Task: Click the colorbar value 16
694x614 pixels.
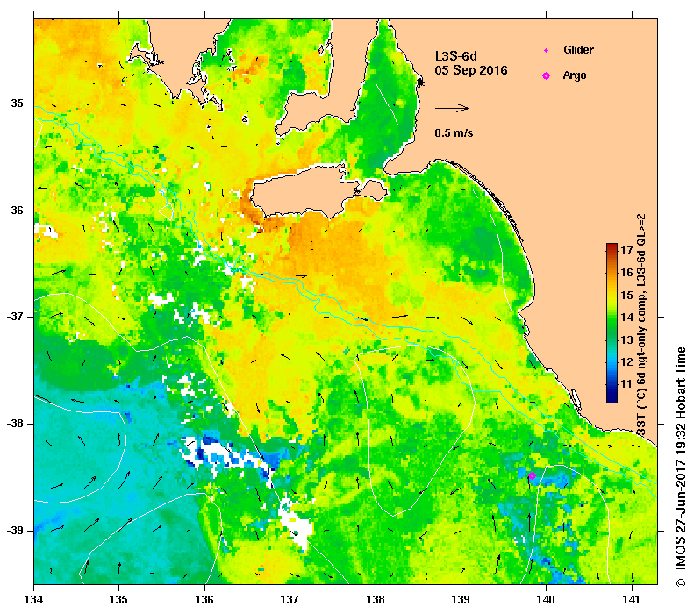Action: [x=626, y=273]
